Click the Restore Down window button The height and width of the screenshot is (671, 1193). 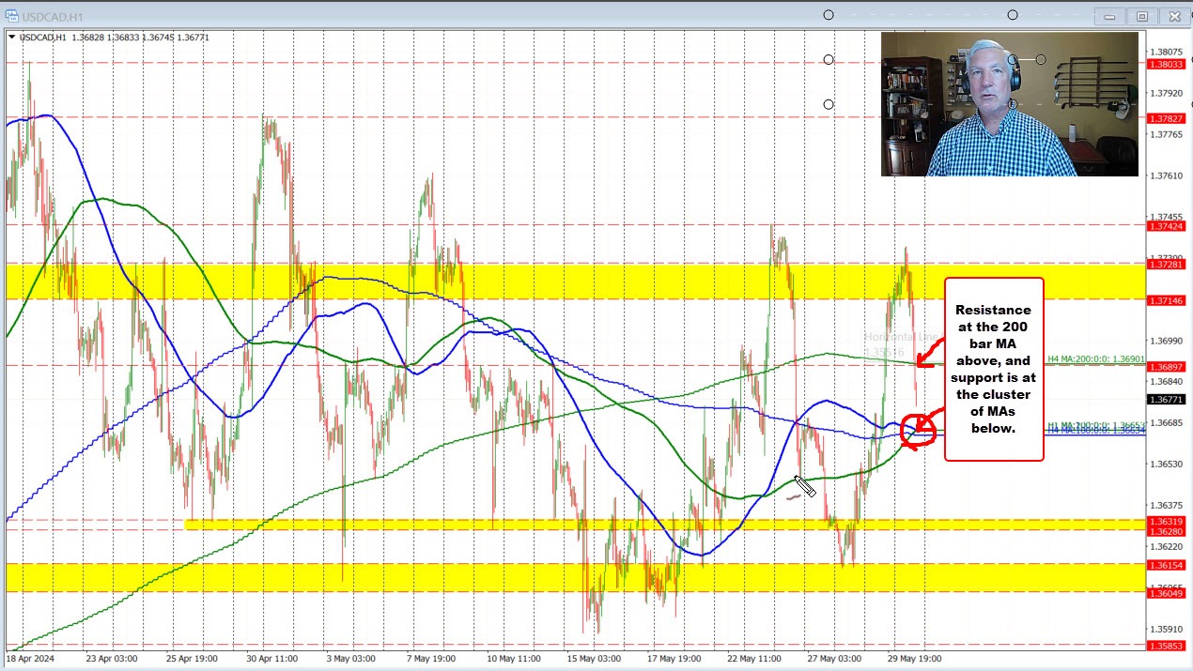pos(1141,16)
